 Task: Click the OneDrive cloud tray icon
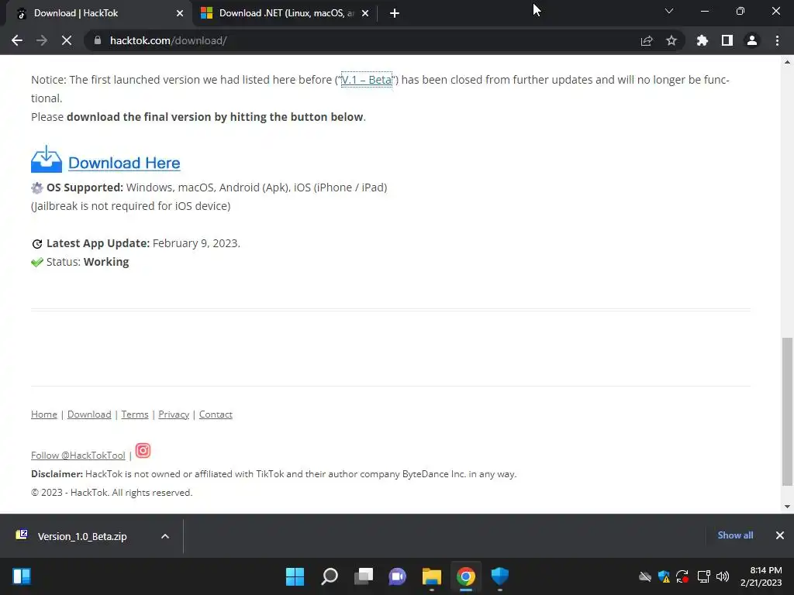pyautogui.click(x=644, y=576)
